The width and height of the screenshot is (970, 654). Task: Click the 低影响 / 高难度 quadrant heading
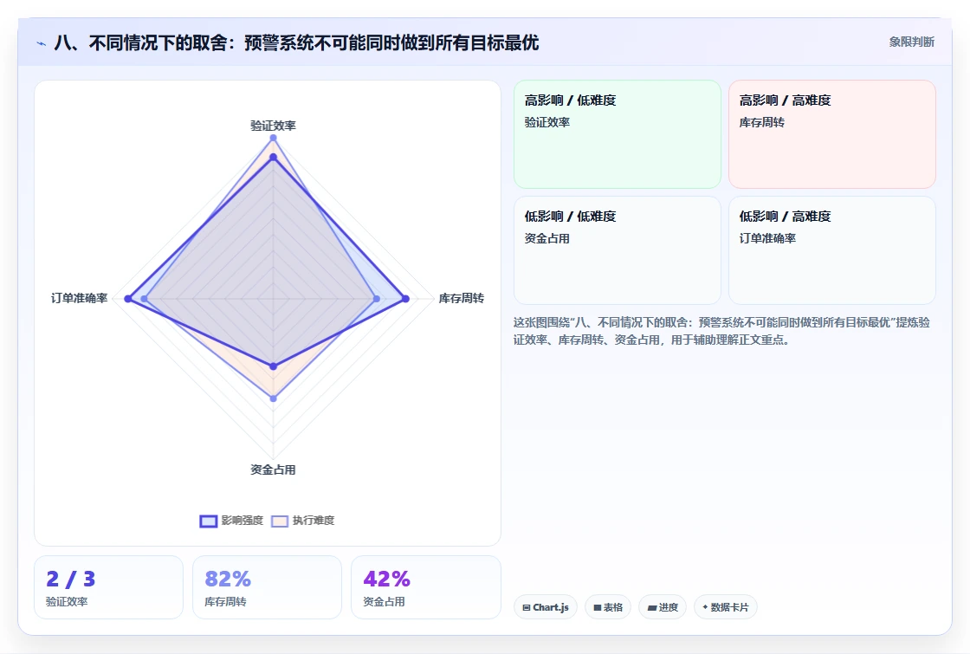point(785,217)
